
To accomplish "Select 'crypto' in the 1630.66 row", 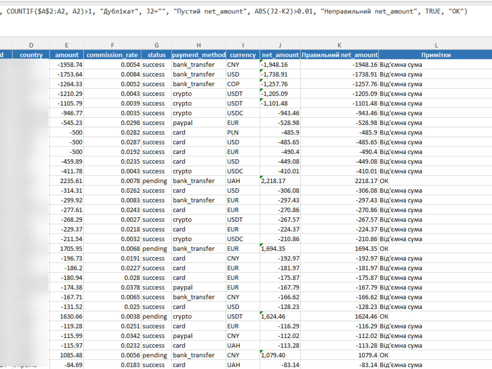I will (x=199, y=316).
